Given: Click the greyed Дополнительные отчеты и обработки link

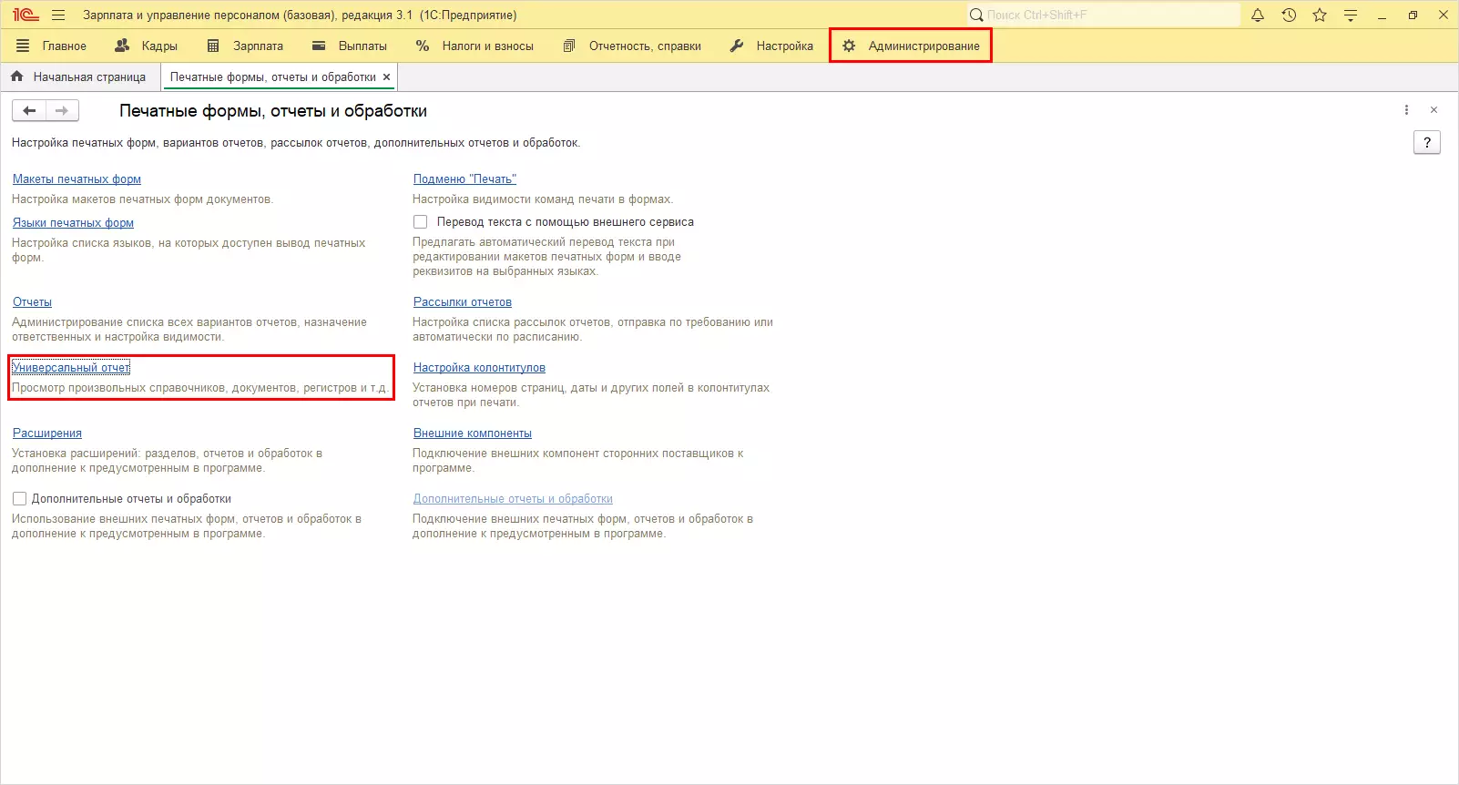Looking at the screenshot, I should click(x=513, y=499).
